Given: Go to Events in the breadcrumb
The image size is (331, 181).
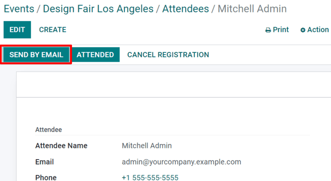Looking at the screenshot, I should pos(20,9).
